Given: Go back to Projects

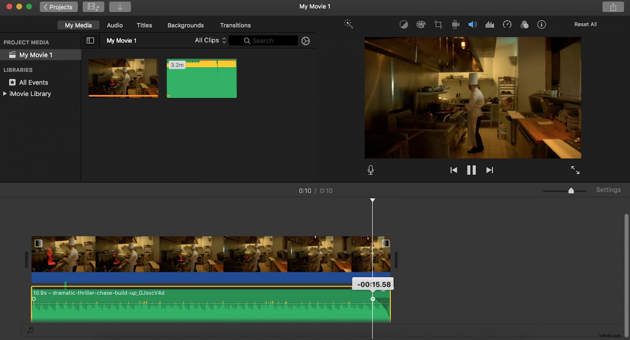Looking at the screenshot, I should 58,7.
